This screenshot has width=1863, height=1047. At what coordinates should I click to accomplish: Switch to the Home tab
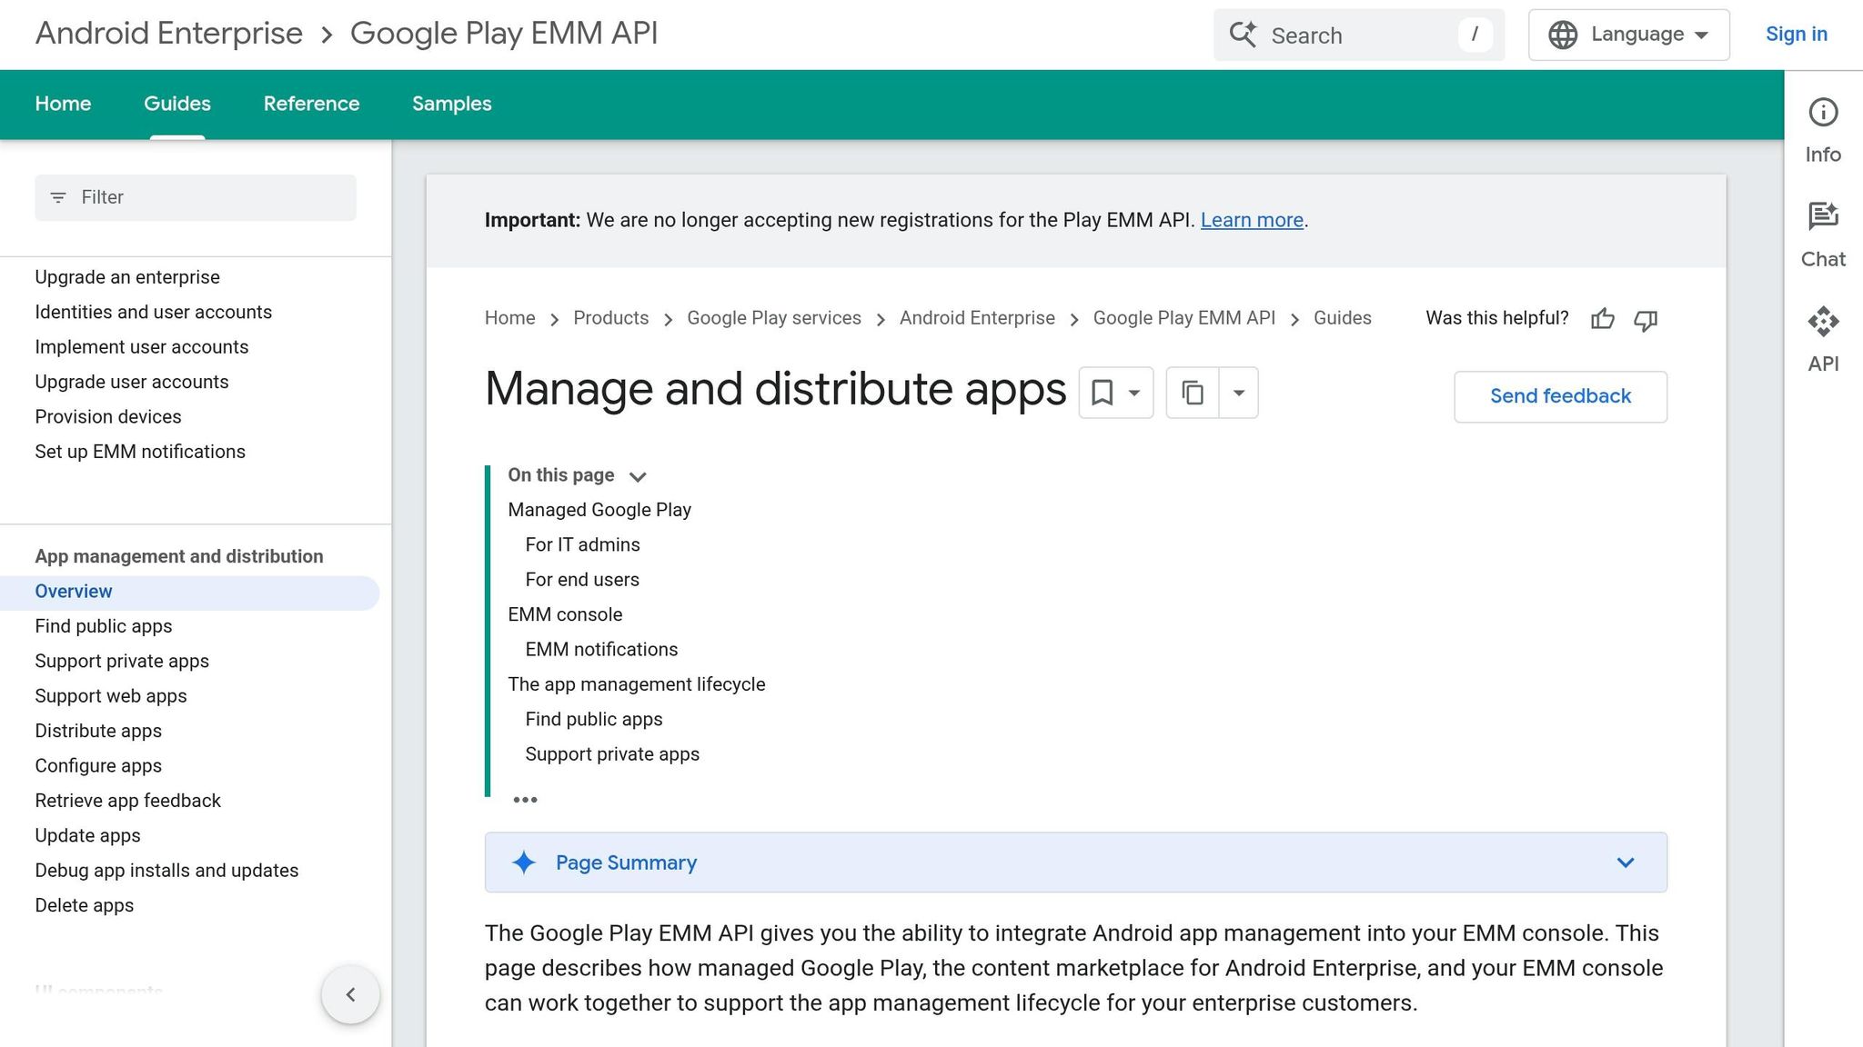coord(63,104)
